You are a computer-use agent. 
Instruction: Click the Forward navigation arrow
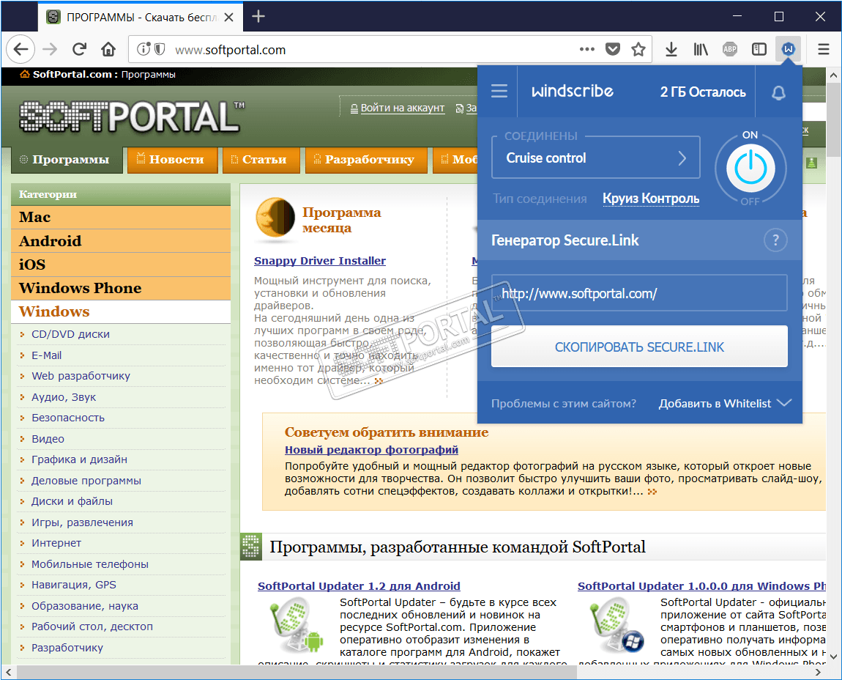[x=50, y=49]
